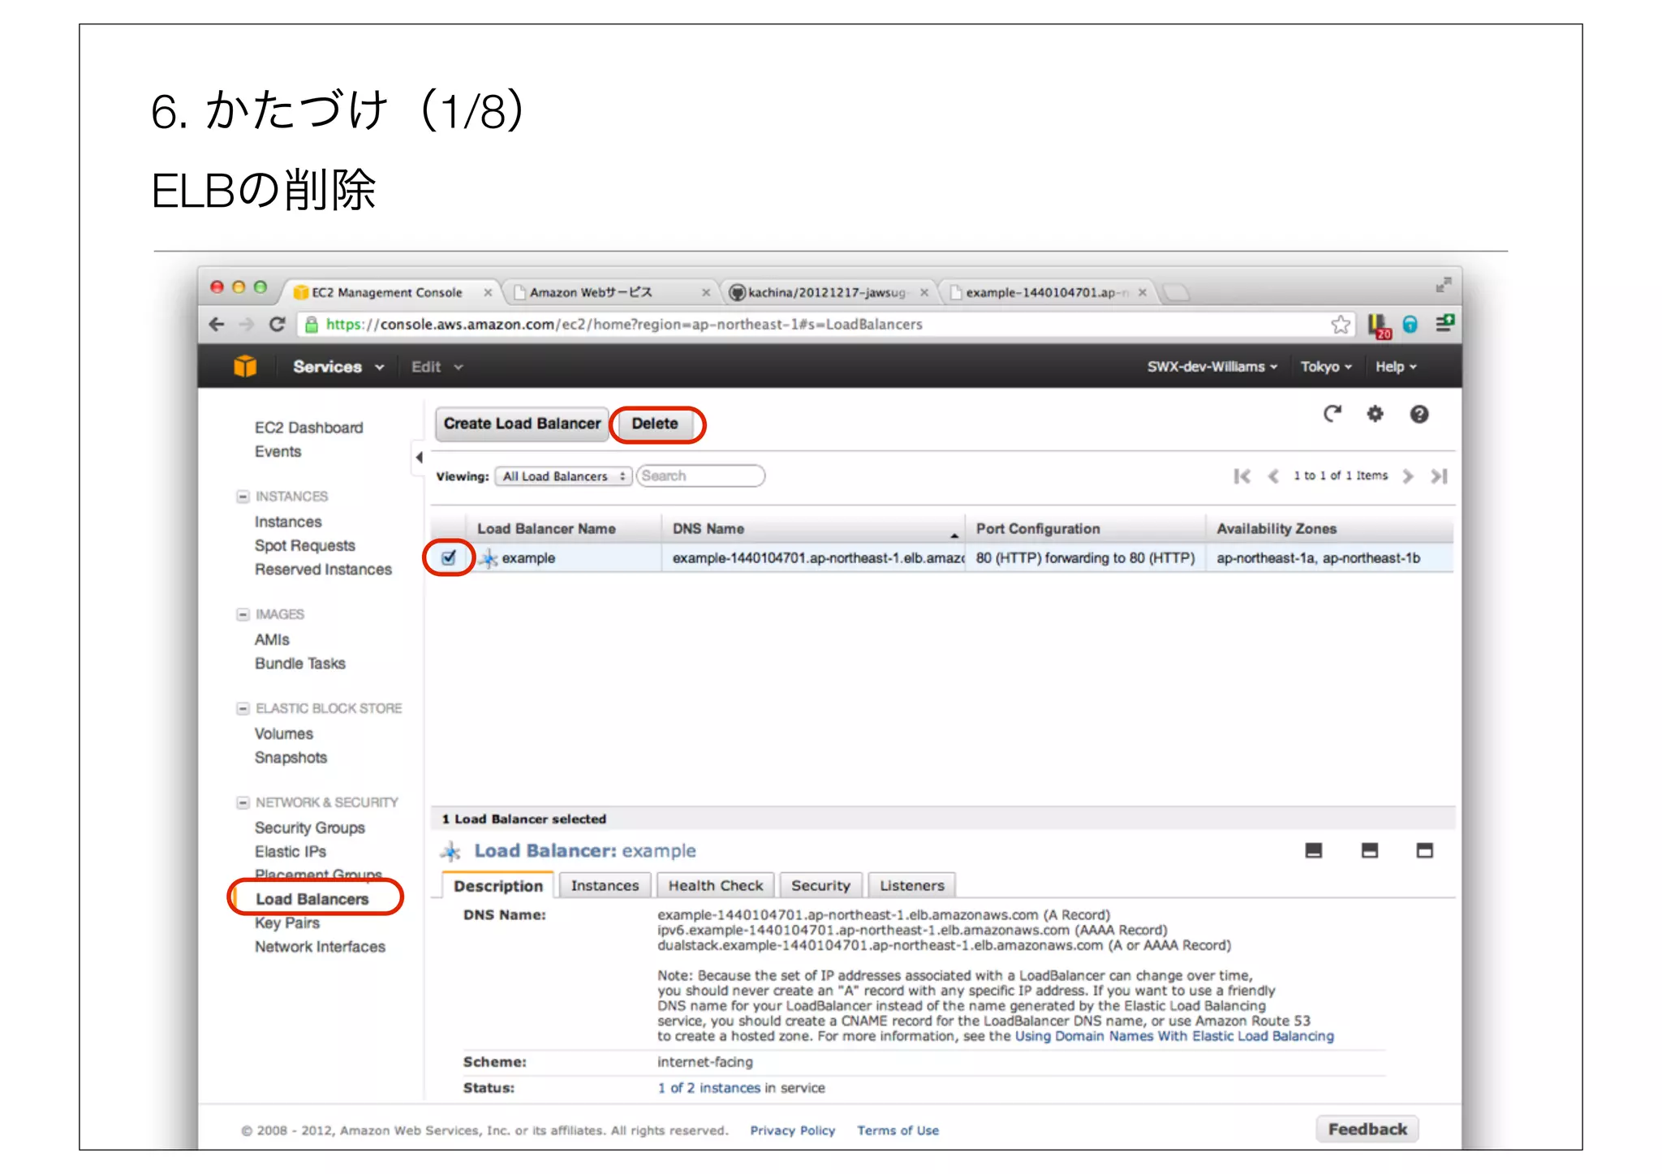Uncheck the example load balancer checkbox
Screen dimensions: 1662x1174
coord(448,557)
